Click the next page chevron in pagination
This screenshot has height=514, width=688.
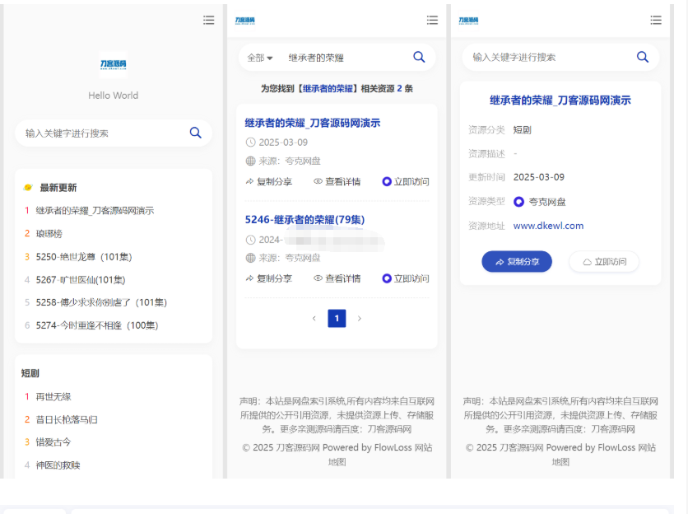(360, 318)
